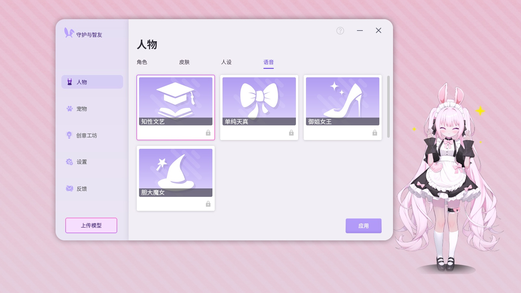The image size is (521, 293).
Task: Click the 应用 apply button
Action: 363,226
